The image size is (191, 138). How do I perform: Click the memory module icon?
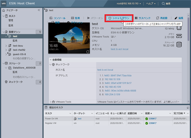(179, 36)
